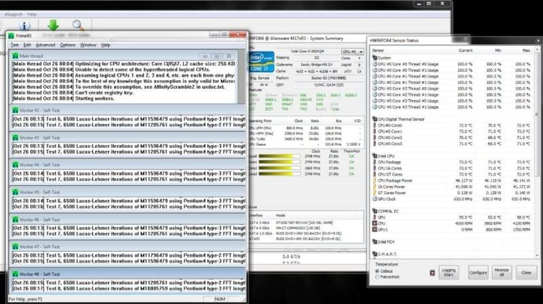Click the Intel Core i7 logo badge
This screenshot has height=304, width=543.
coord(262,62)
